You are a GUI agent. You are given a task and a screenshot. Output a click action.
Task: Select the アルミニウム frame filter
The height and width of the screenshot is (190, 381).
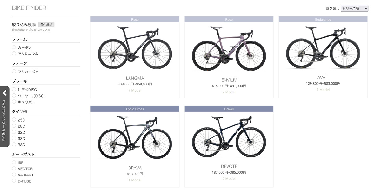click(14, 54)
